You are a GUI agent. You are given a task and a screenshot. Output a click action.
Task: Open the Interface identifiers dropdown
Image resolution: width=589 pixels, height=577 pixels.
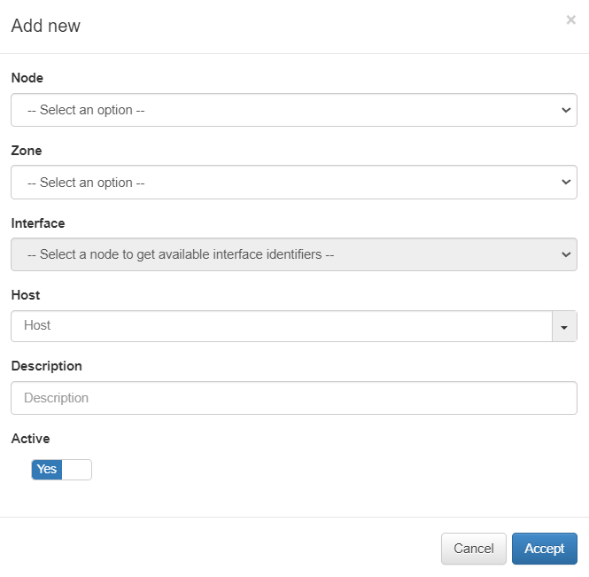tap(283, 254)
